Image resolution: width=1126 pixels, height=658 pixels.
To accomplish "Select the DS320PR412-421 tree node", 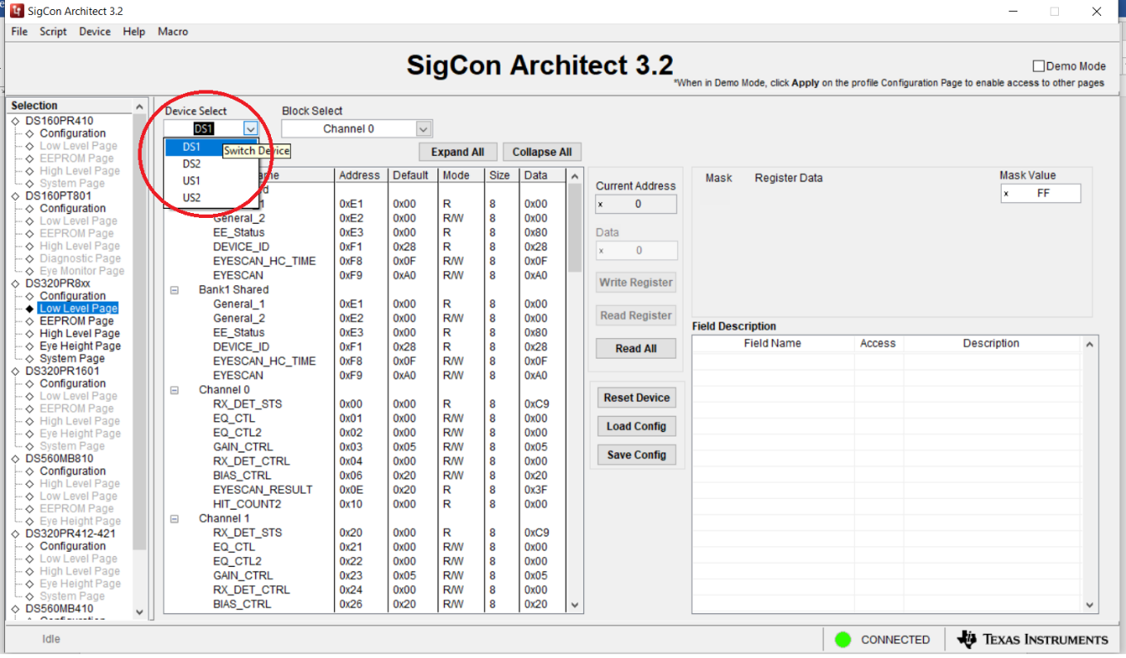I will [x=70, y=534].
